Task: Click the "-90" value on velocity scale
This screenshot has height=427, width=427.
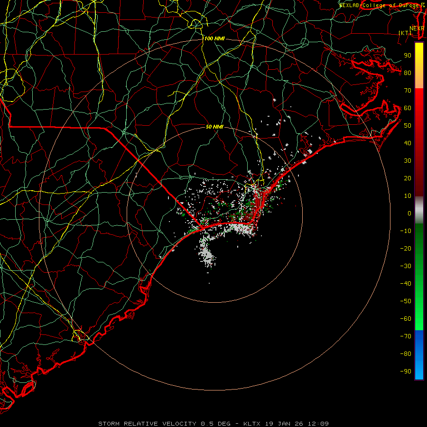Action: point(406,371)
